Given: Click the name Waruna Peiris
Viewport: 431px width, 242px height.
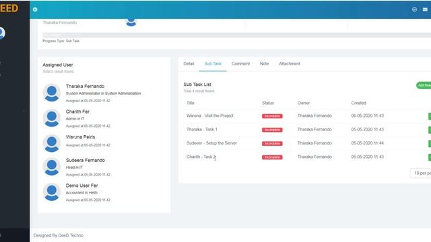Looking at the screenshot, I should tap(80, 137).
